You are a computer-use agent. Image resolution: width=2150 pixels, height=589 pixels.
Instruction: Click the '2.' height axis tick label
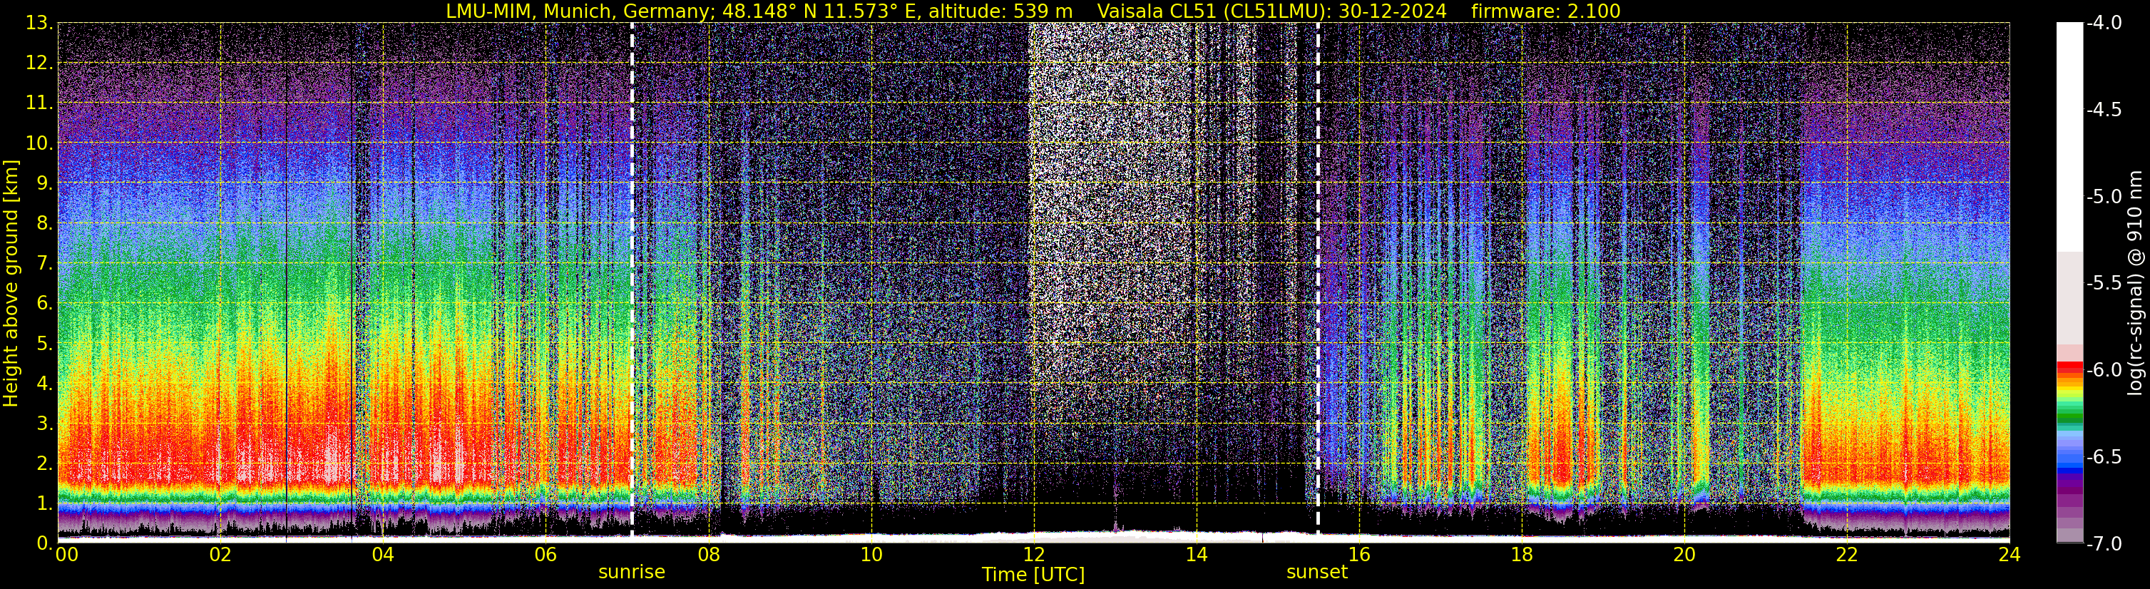(45, 464)
